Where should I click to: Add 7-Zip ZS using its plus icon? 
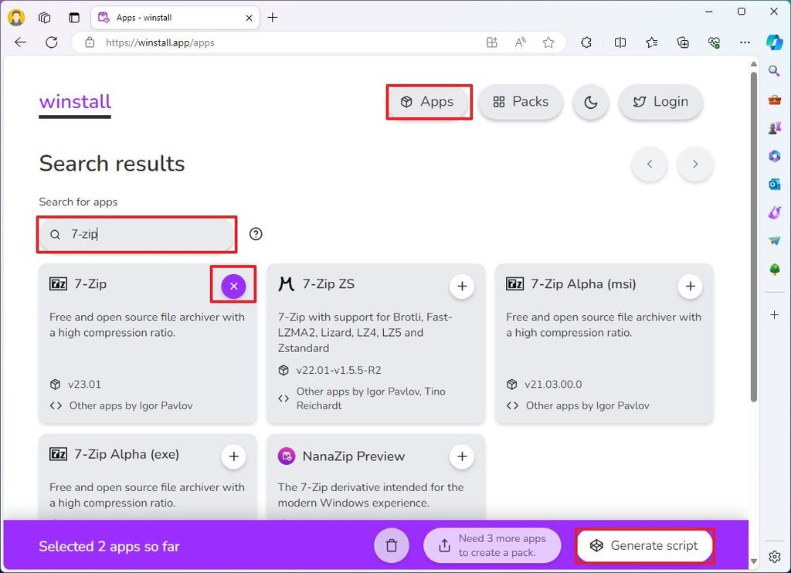point(461,286)
